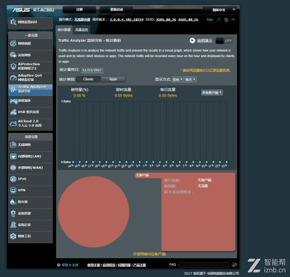
Task: Click the App status icon in header
Action: pyautogui.click(x=209, y=19)
